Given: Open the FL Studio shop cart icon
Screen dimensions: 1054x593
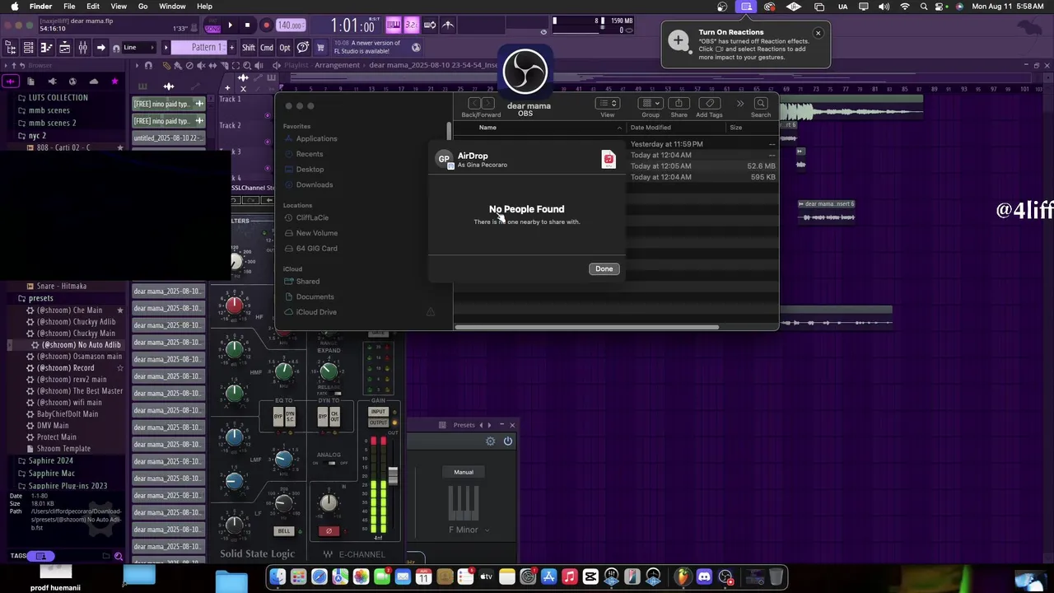Looking at the screenshot, I should pyautogui.click(x=320, y=48).
